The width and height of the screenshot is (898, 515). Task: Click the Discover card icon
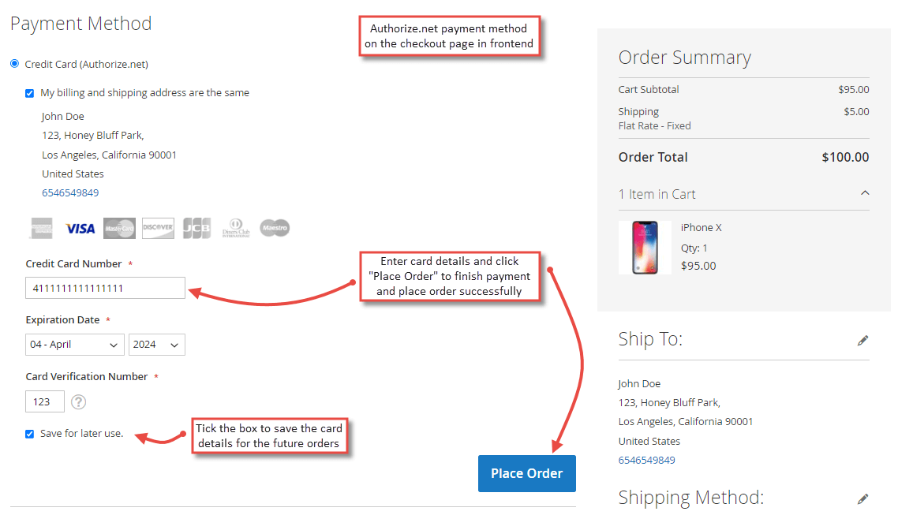(157, 228)
